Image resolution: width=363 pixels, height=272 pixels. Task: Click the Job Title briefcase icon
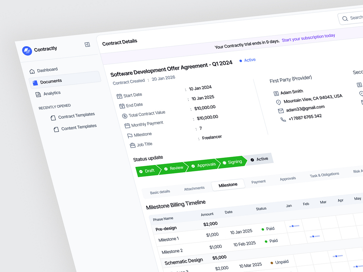(132, 145)
